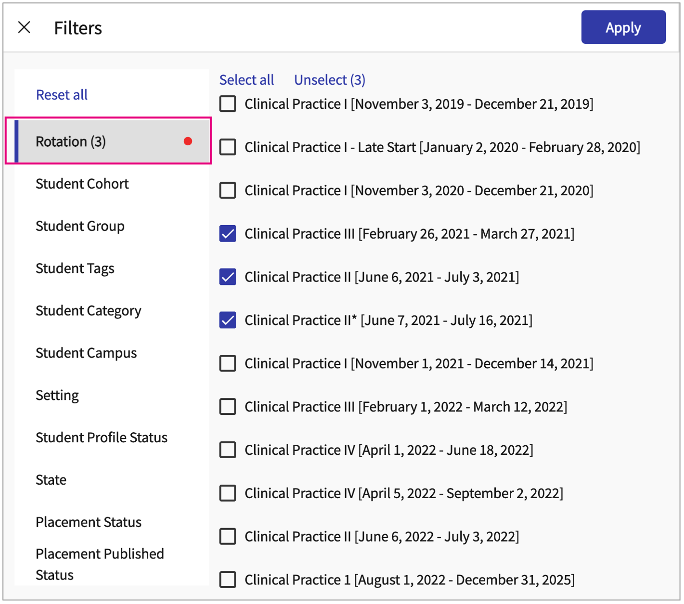Click Select all rotations link
The width and height of the screenshot is (684, 604).
click(x=247, y=80)
